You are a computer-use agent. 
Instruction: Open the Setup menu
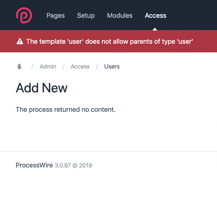(x=86, y=15)
